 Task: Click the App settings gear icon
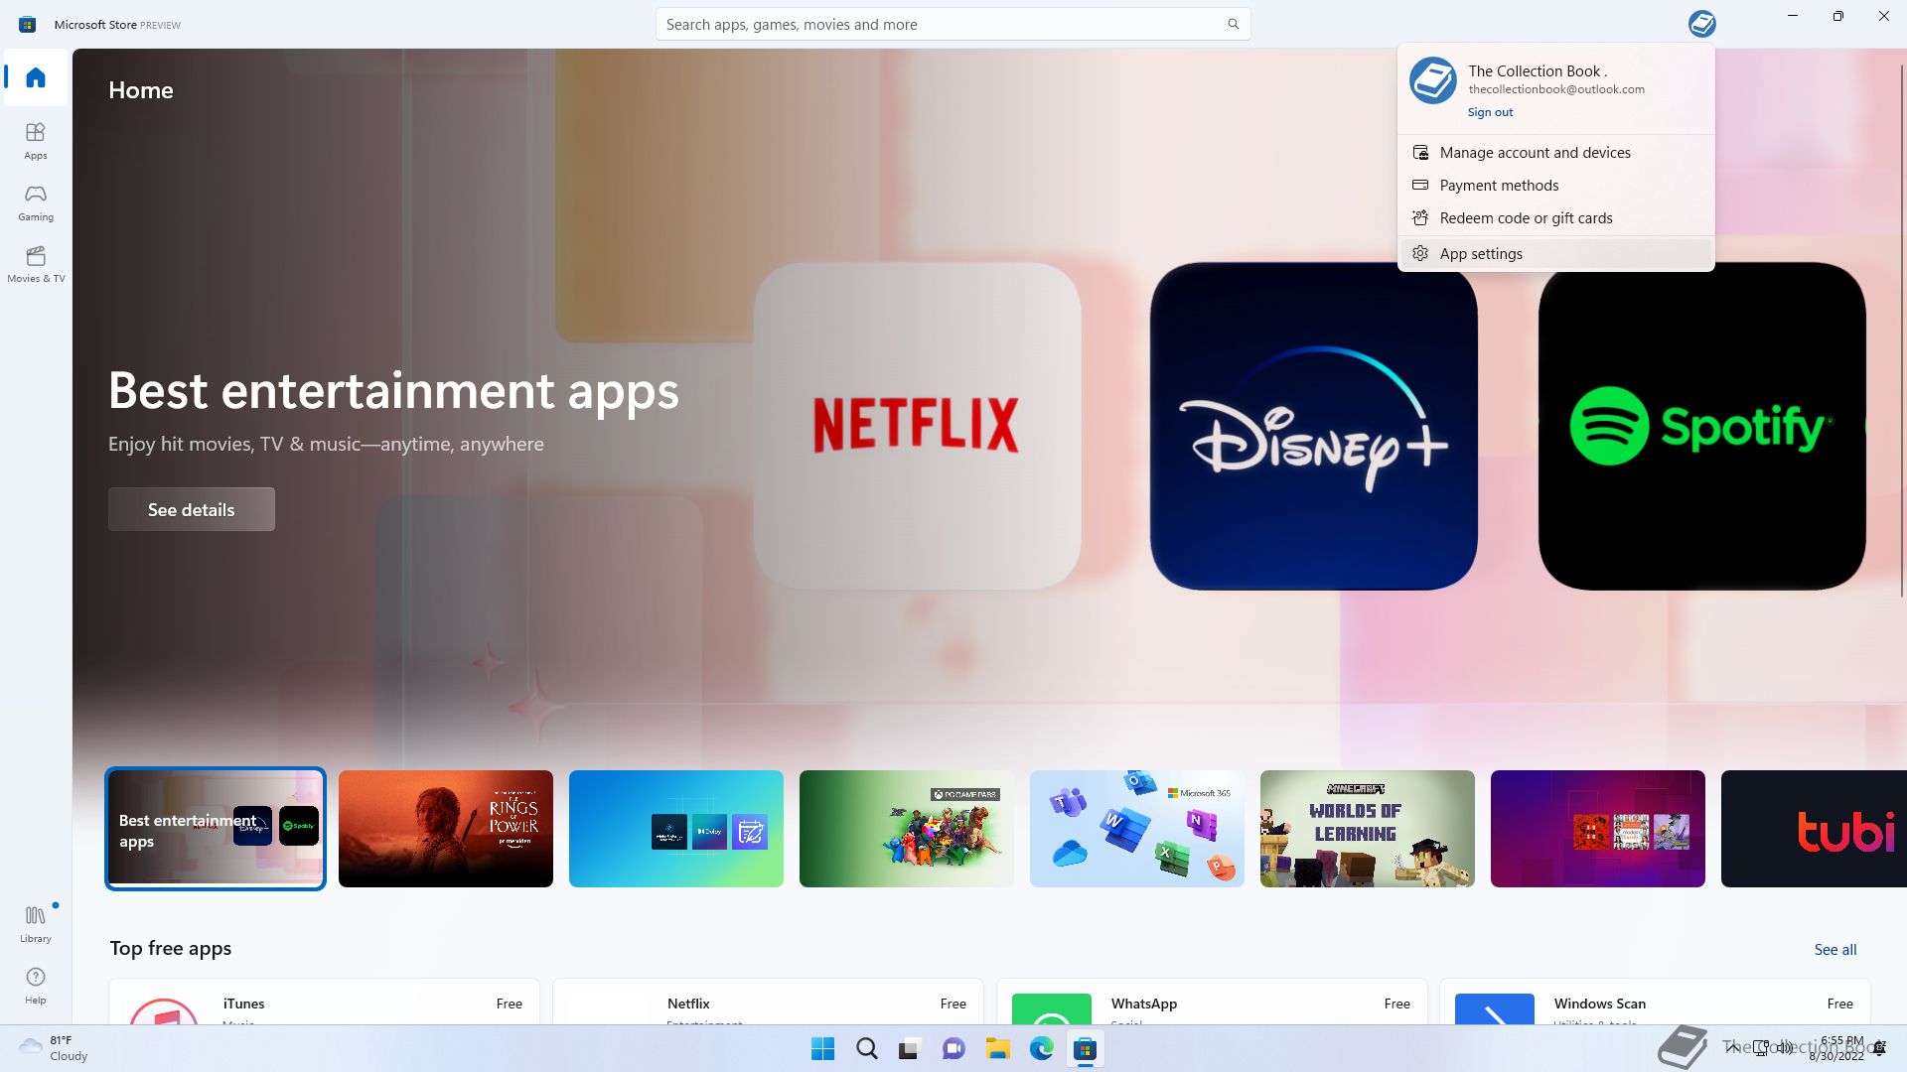(x=1420, y=253)
